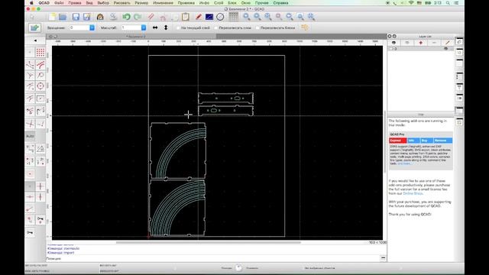This screenshot has height=275, width=489.
Task: Open the Apple menu
Action: 31,3
